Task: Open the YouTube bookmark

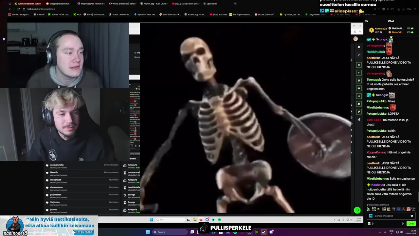Action: point(218,14)
